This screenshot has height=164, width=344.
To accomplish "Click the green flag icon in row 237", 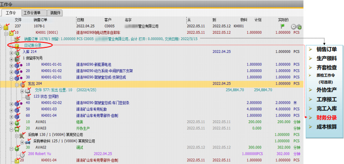I will click(x=282, y=26).
